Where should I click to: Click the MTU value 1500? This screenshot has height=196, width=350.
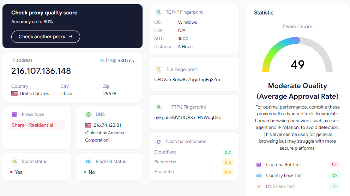(183, 39)
